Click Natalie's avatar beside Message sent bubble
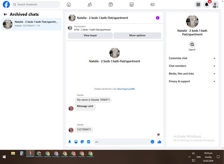Screen dimensions: 224x164 [71, 108]
